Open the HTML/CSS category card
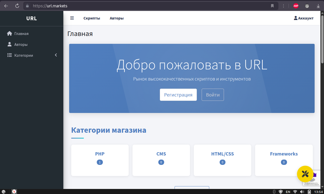Screen dimensions: 324x194 (222, 160)
